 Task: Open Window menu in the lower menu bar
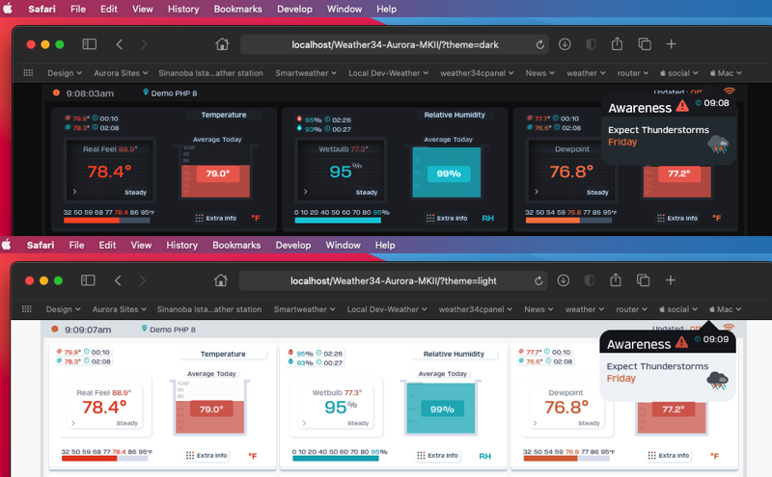tap(343, 245)
